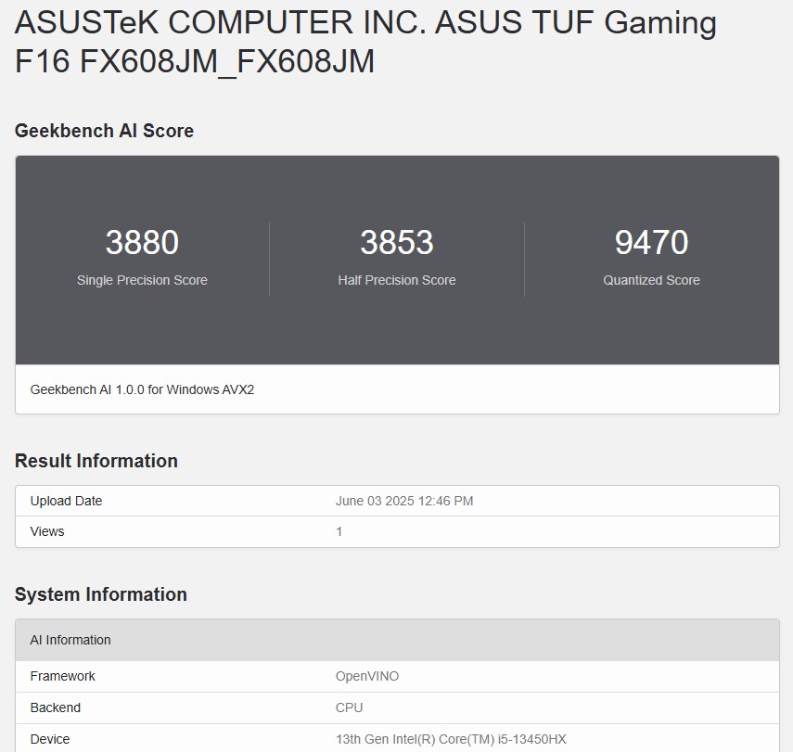This screenshot has width=793, height=752.
Task: Click the Geekbench AI 1.0.0 for Windows AVX2 text
Action: coord(142,389)
